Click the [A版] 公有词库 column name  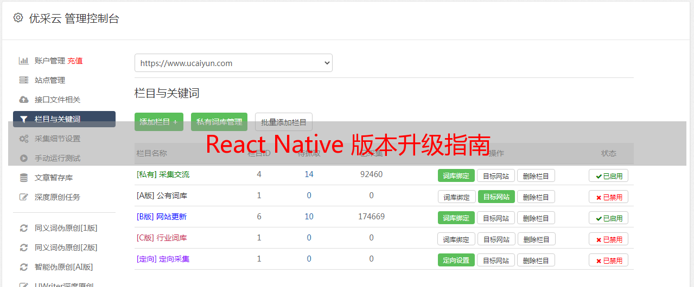(x=162, y=195)
